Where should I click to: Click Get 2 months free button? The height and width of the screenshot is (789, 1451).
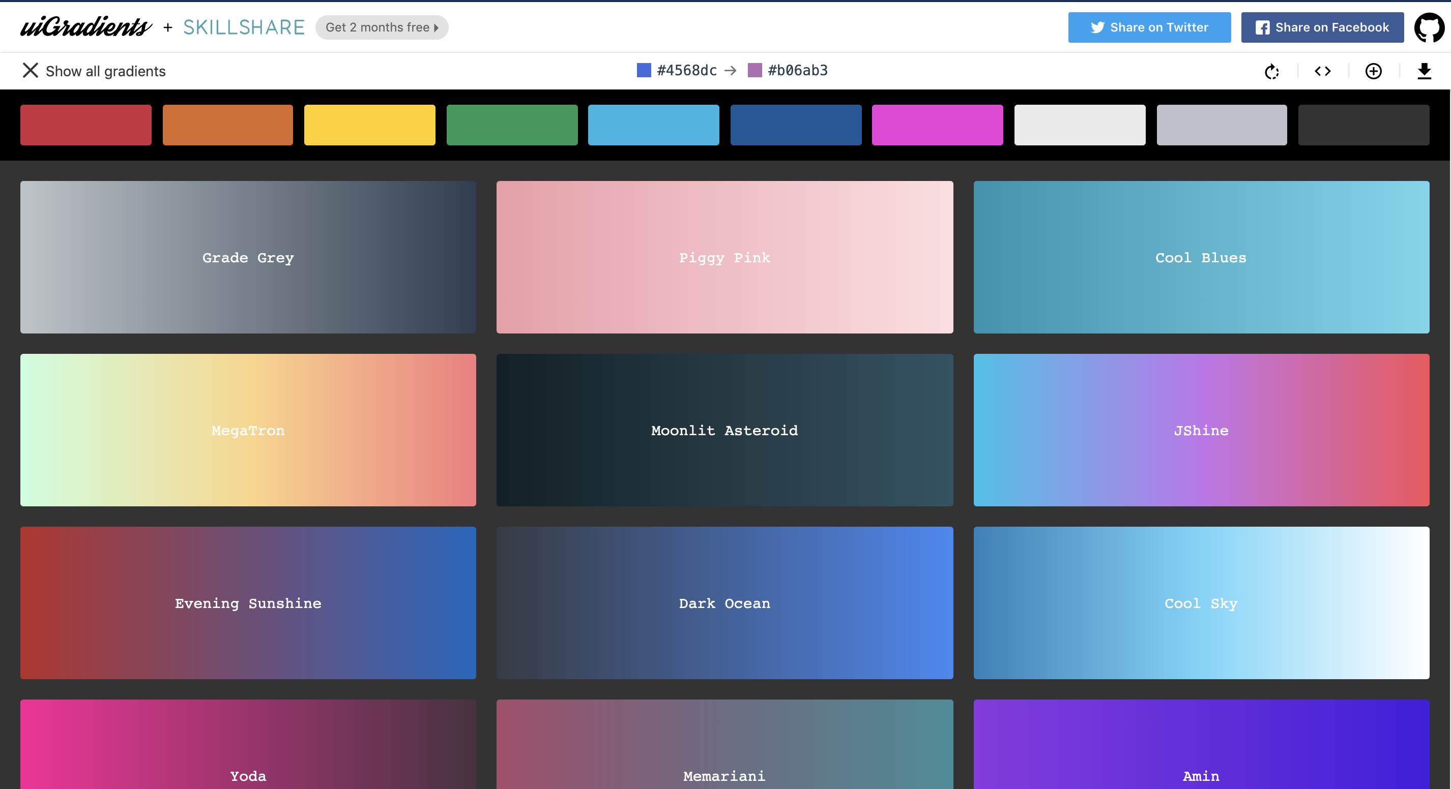(x=382, y=27)
